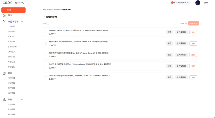Open 多平台发布 in the sidebar

[12, 47]
